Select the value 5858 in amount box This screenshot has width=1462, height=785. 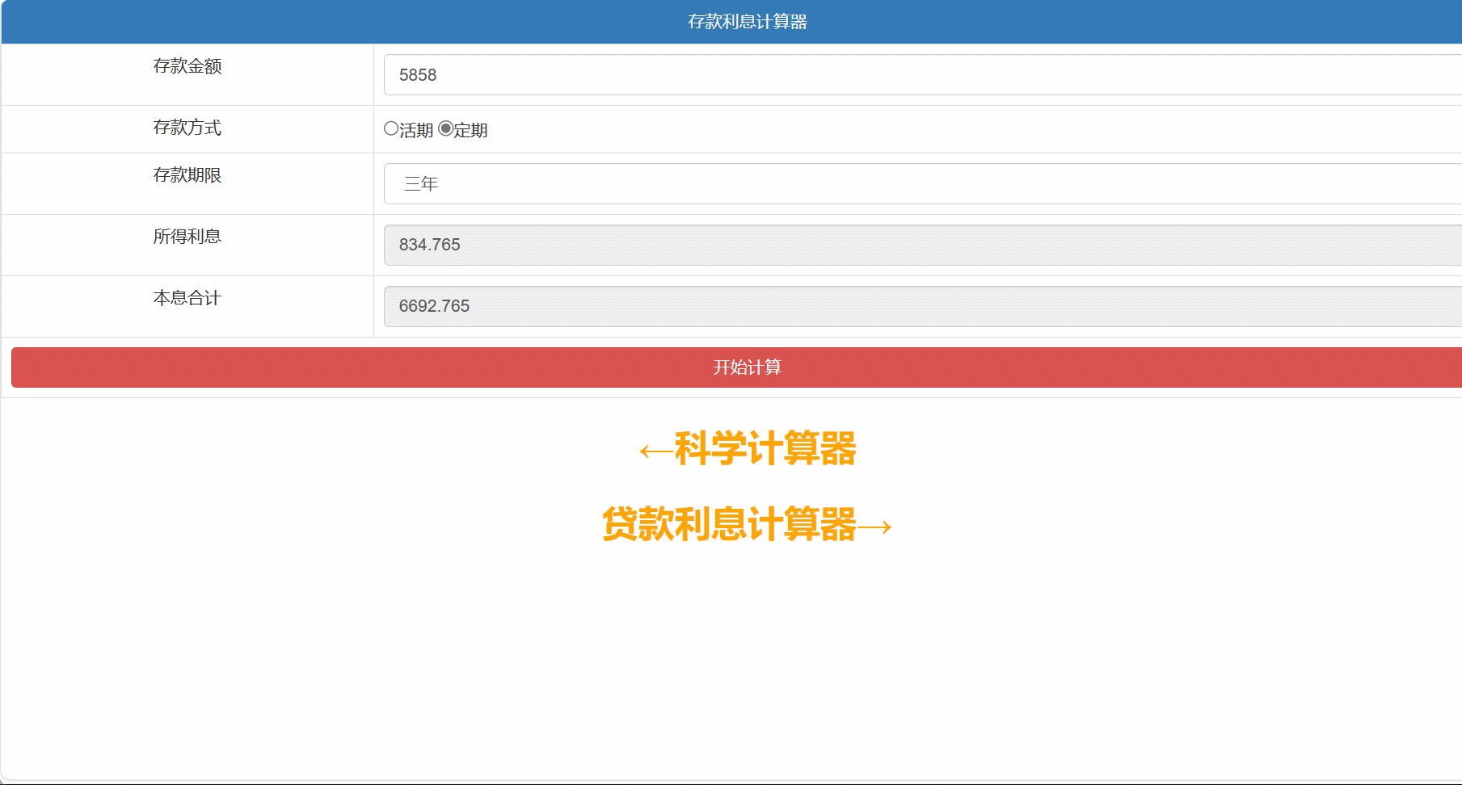click(418, 74)
